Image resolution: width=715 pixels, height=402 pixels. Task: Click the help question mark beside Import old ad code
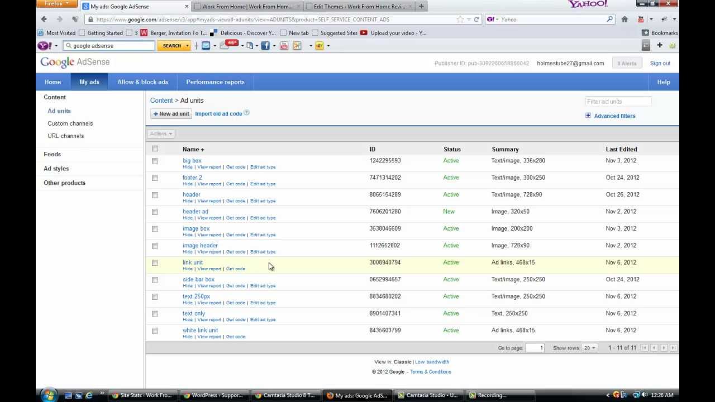tap(246, 113)
